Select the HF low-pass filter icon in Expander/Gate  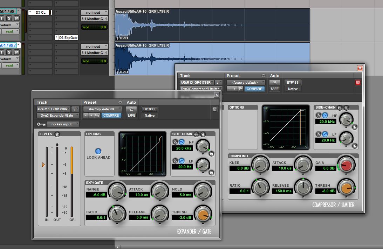(x=182, y=142)
